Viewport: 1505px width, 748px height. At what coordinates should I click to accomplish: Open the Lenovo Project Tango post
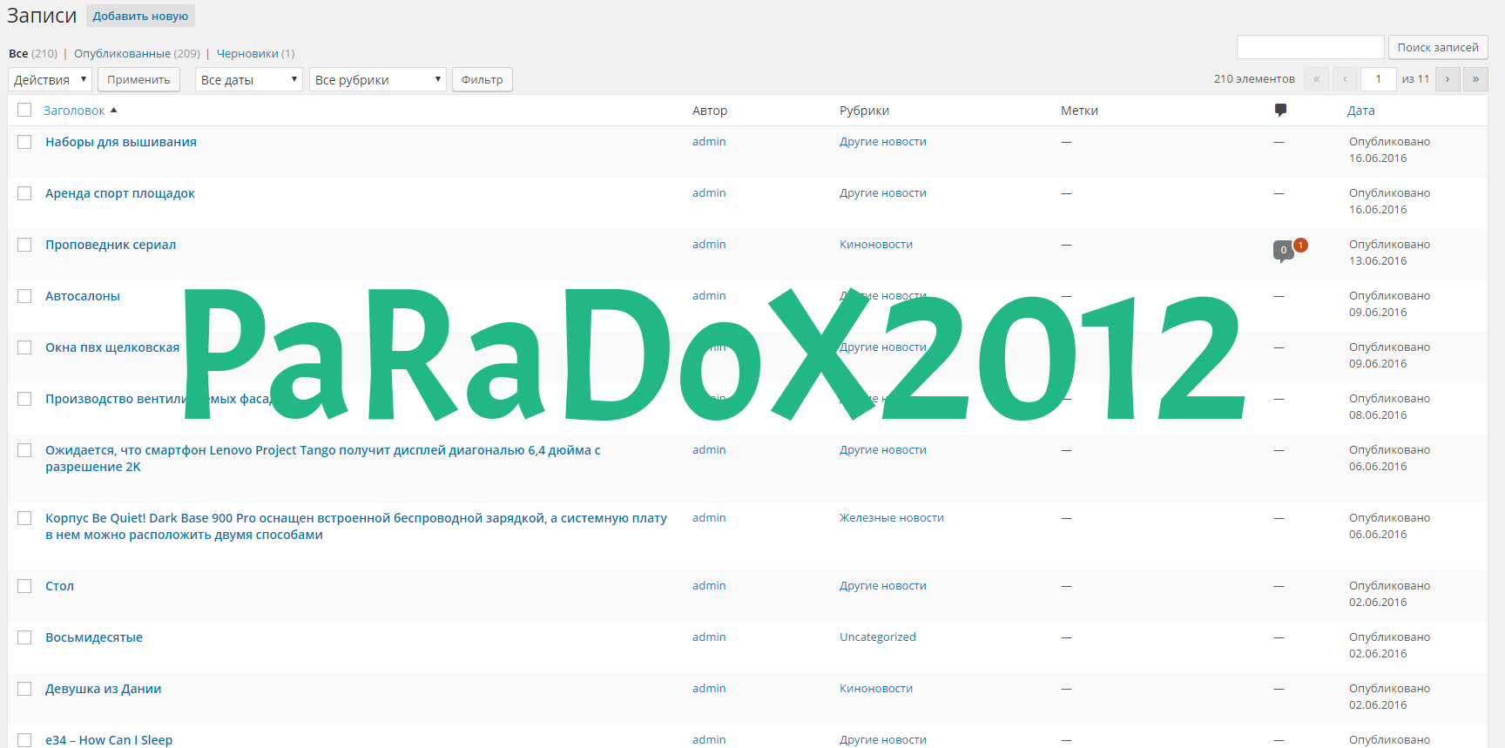323,458
